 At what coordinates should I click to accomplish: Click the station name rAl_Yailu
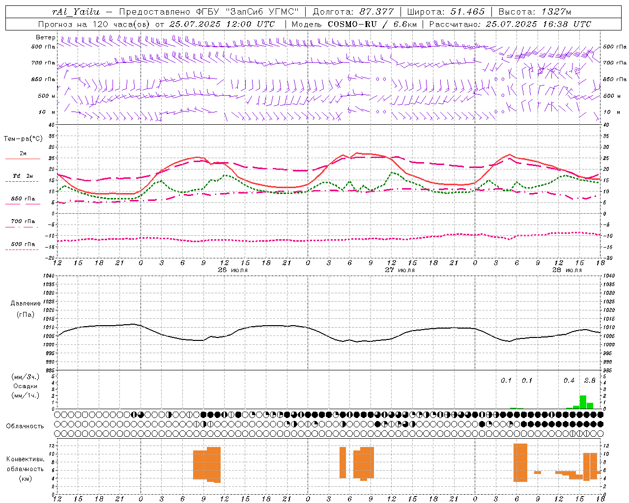click(x=75, y=12)
